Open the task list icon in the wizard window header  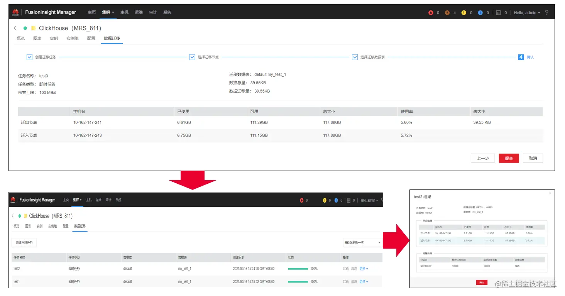[x=498, y=13]
